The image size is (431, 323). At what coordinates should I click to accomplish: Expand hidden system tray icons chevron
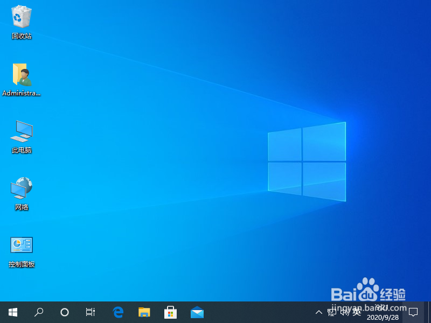pyautogui.click(x=319, y=312)
